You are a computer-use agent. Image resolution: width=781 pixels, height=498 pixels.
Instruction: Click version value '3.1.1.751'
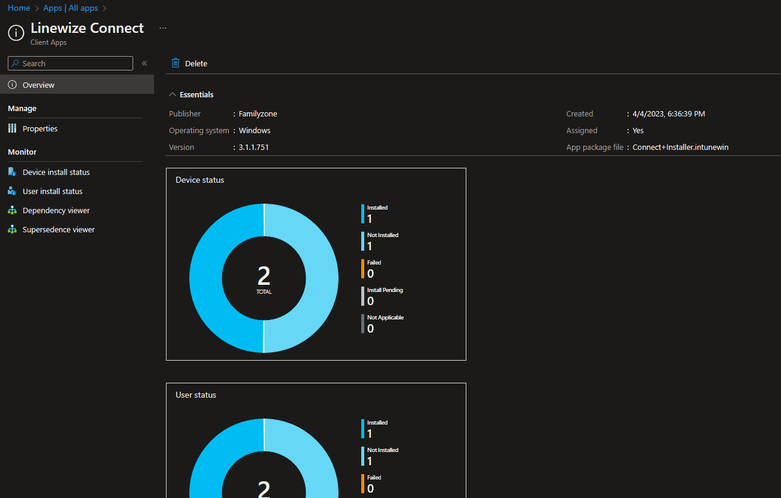pos(254,147)
